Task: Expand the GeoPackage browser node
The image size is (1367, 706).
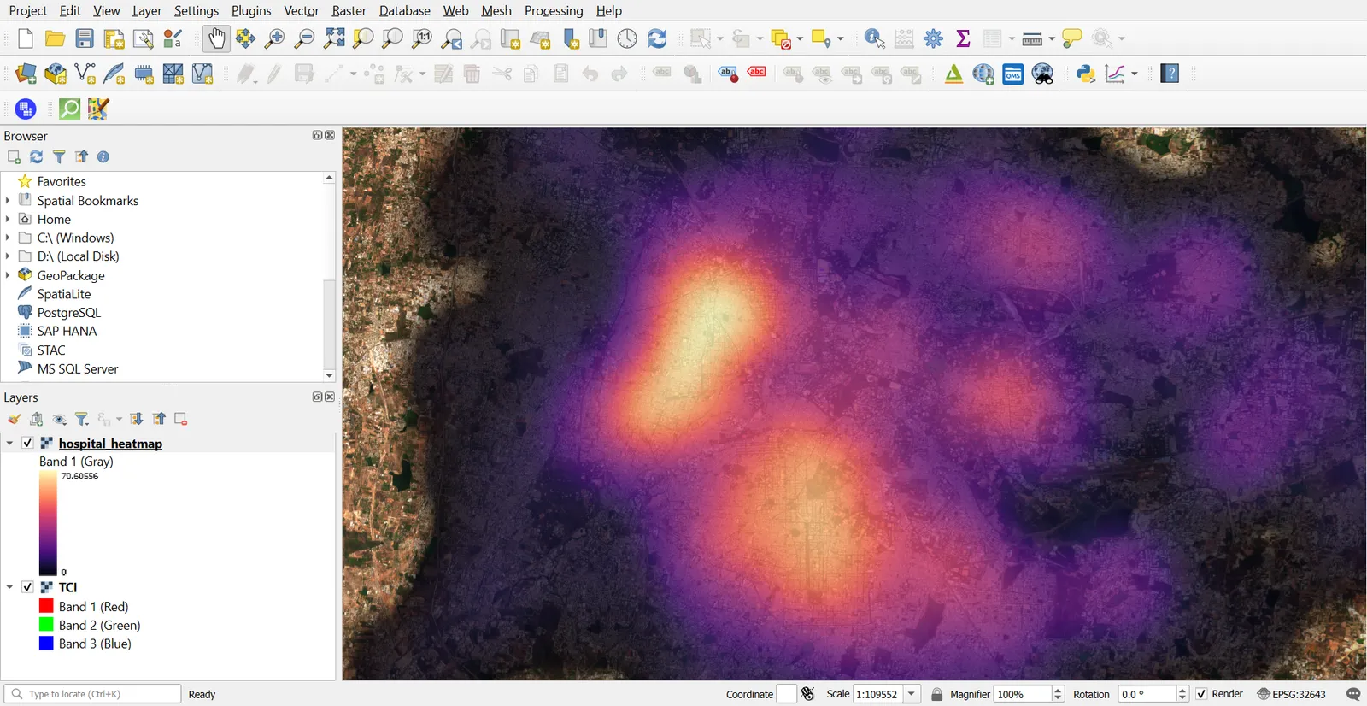Action: (8, 274)
